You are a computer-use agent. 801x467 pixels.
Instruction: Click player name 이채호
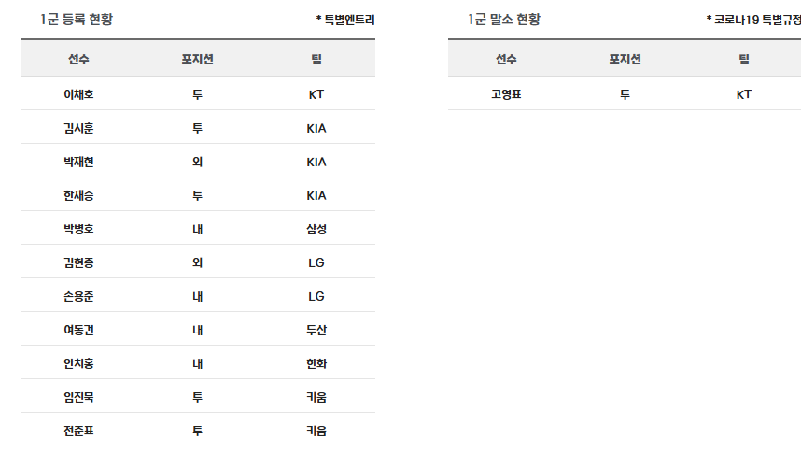[x=78, y=94]
